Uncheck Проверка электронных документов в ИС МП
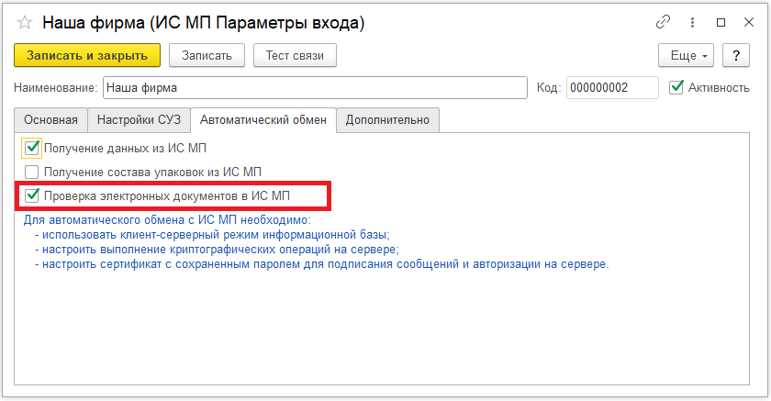The image size is (771, 401). (x=32, y=195)
